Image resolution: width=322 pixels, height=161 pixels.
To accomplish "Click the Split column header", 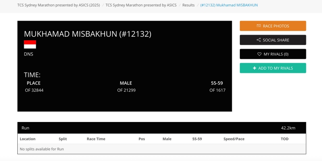I will (63, 139).
